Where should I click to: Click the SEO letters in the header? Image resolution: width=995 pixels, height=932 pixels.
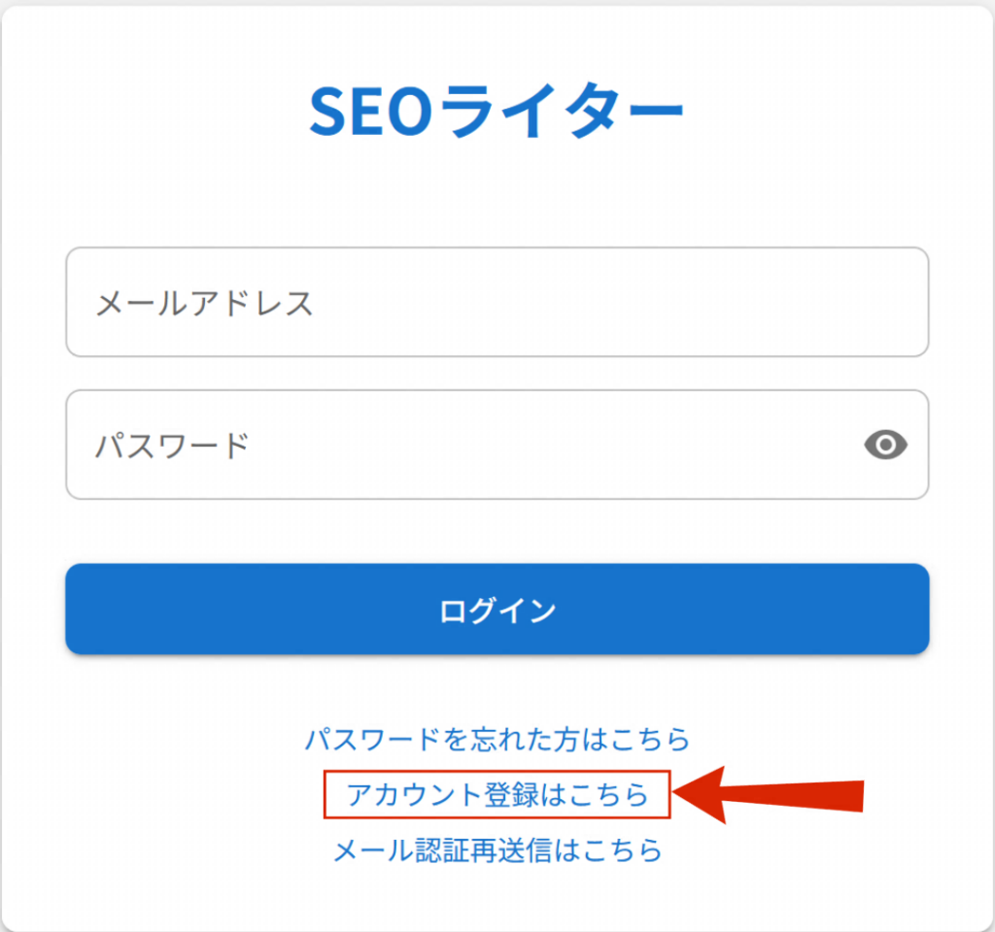pos(372,112)
